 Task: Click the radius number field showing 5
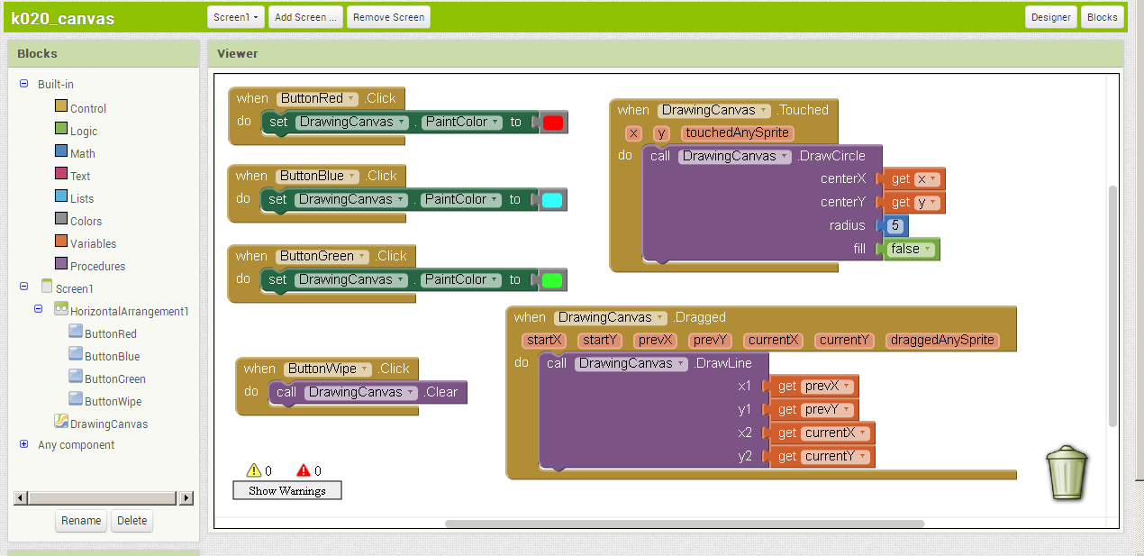tap(897, 225)
